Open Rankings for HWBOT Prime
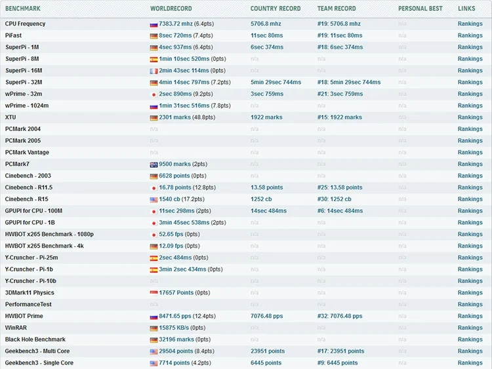Screen dimensions: 492x369 point(470,316)
